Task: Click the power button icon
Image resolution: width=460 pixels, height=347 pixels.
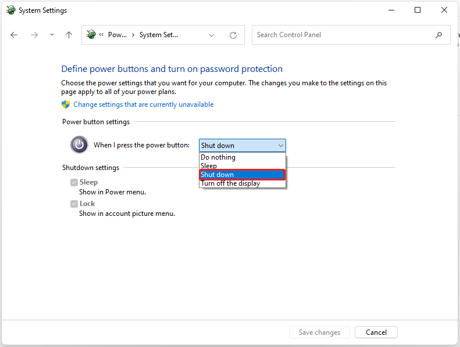Action: coord(79,144)
